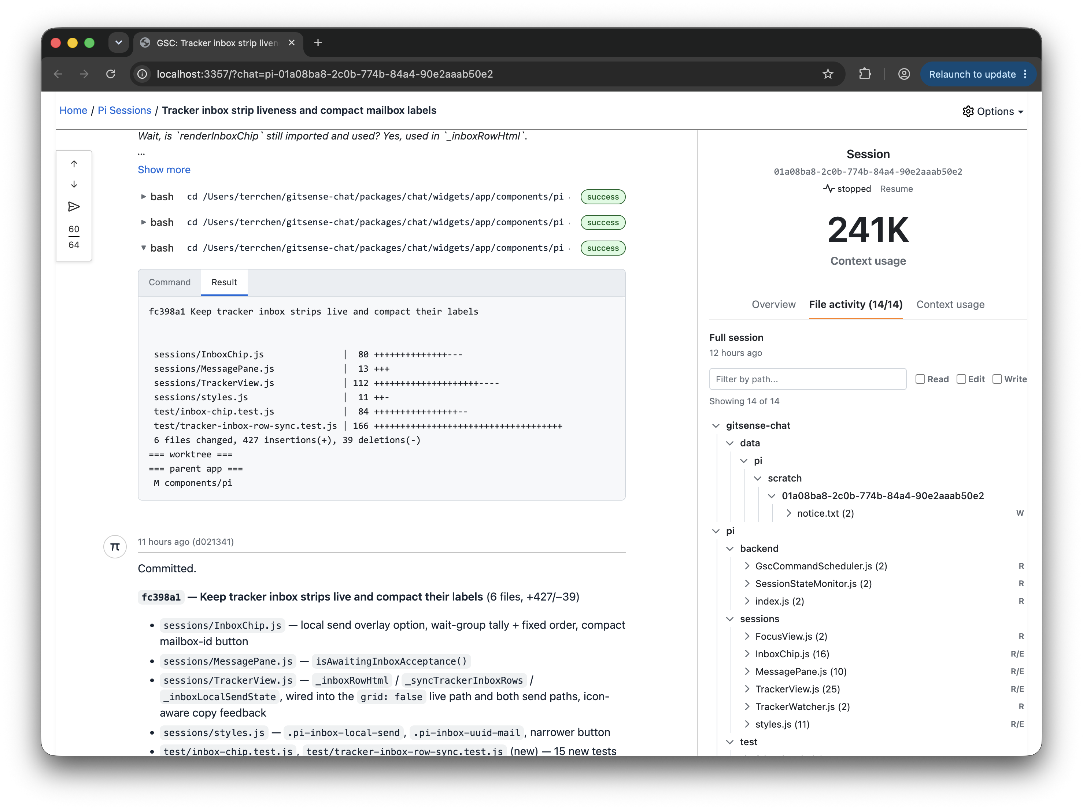Expand TrackerView.js (25) entry
This screenshot has height=810, width=1083.
tap(747, 689)
